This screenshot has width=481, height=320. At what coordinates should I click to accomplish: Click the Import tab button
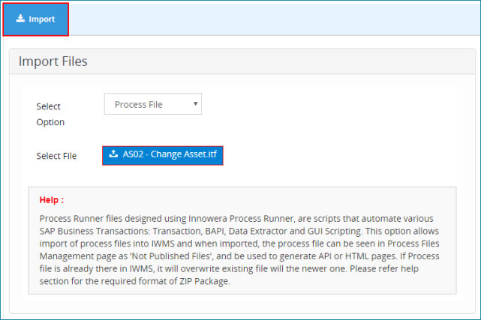pyautogui.click(x=35, y=19)
